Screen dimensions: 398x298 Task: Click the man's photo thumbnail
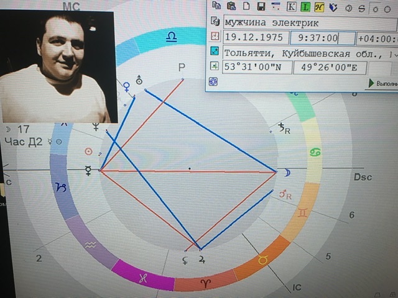[58, 66]
